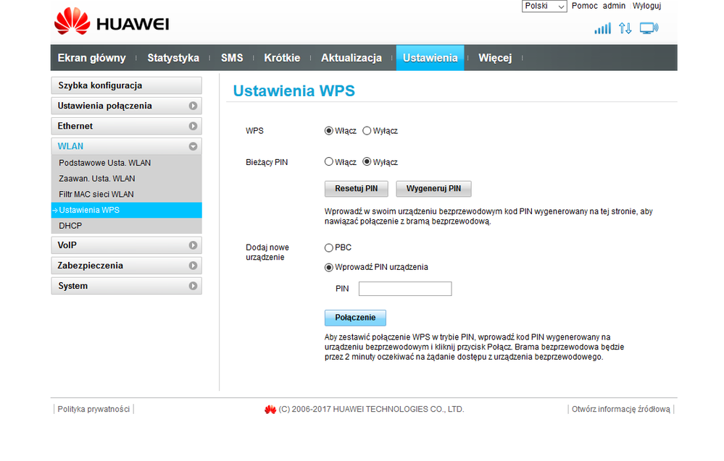Expand the Zabezpieczenia section arrow

point(193,266)
